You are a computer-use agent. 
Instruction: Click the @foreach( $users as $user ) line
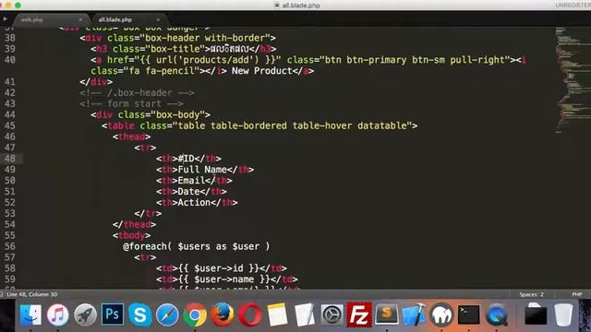[197, 246]
